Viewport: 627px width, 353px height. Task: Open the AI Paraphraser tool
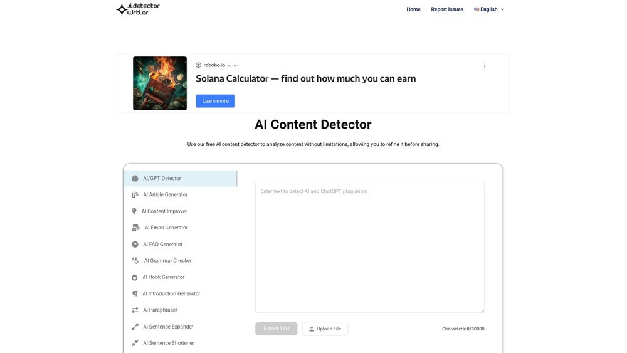[x=160, y=310]
